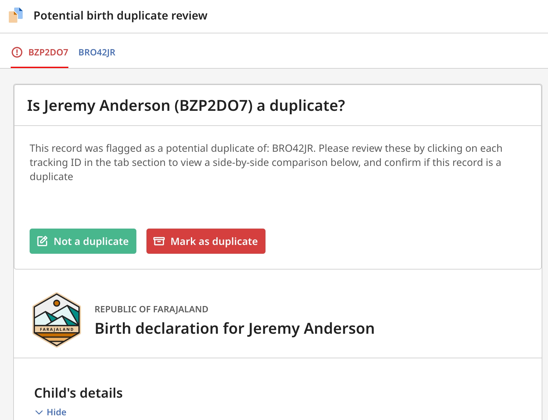548x420 pixels.
Task: Click the pencil icon on Not a duplicate
Action: click(43, 241)
